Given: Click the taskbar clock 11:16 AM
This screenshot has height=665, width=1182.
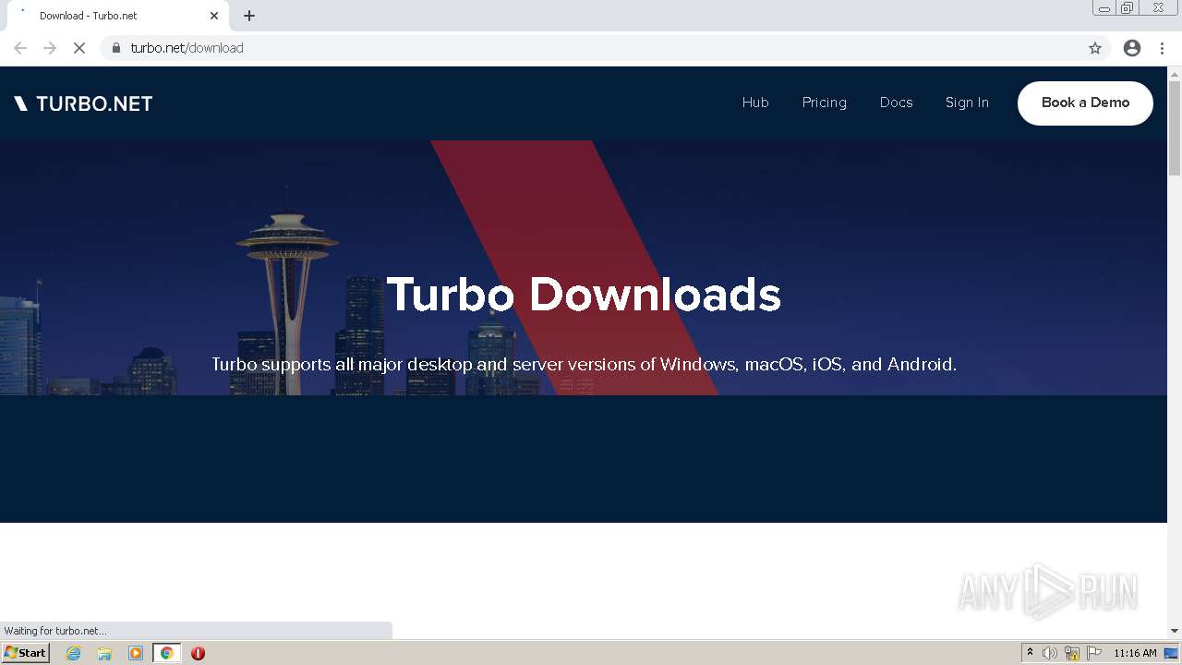Looking at the screenshot, I should pos(1135,653).
